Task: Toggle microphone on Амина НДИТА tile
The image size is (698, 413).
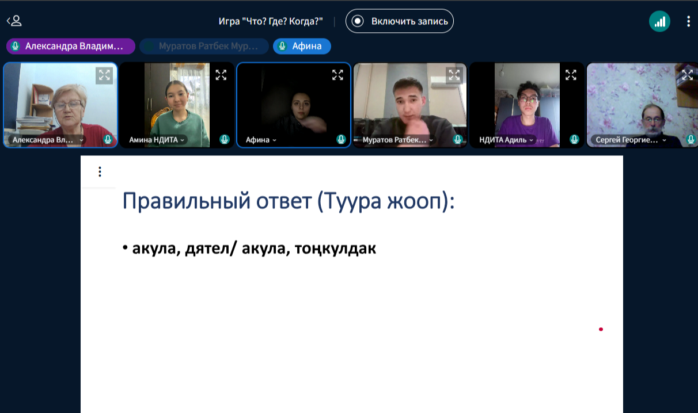Action: (225, 139)
